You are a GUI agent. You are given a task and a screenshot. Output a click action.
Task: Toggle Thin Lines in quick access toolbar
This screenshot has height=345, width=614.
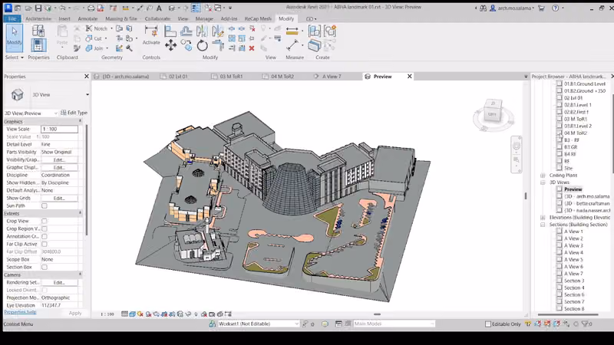pyautogui.click(x=196, y=8)
